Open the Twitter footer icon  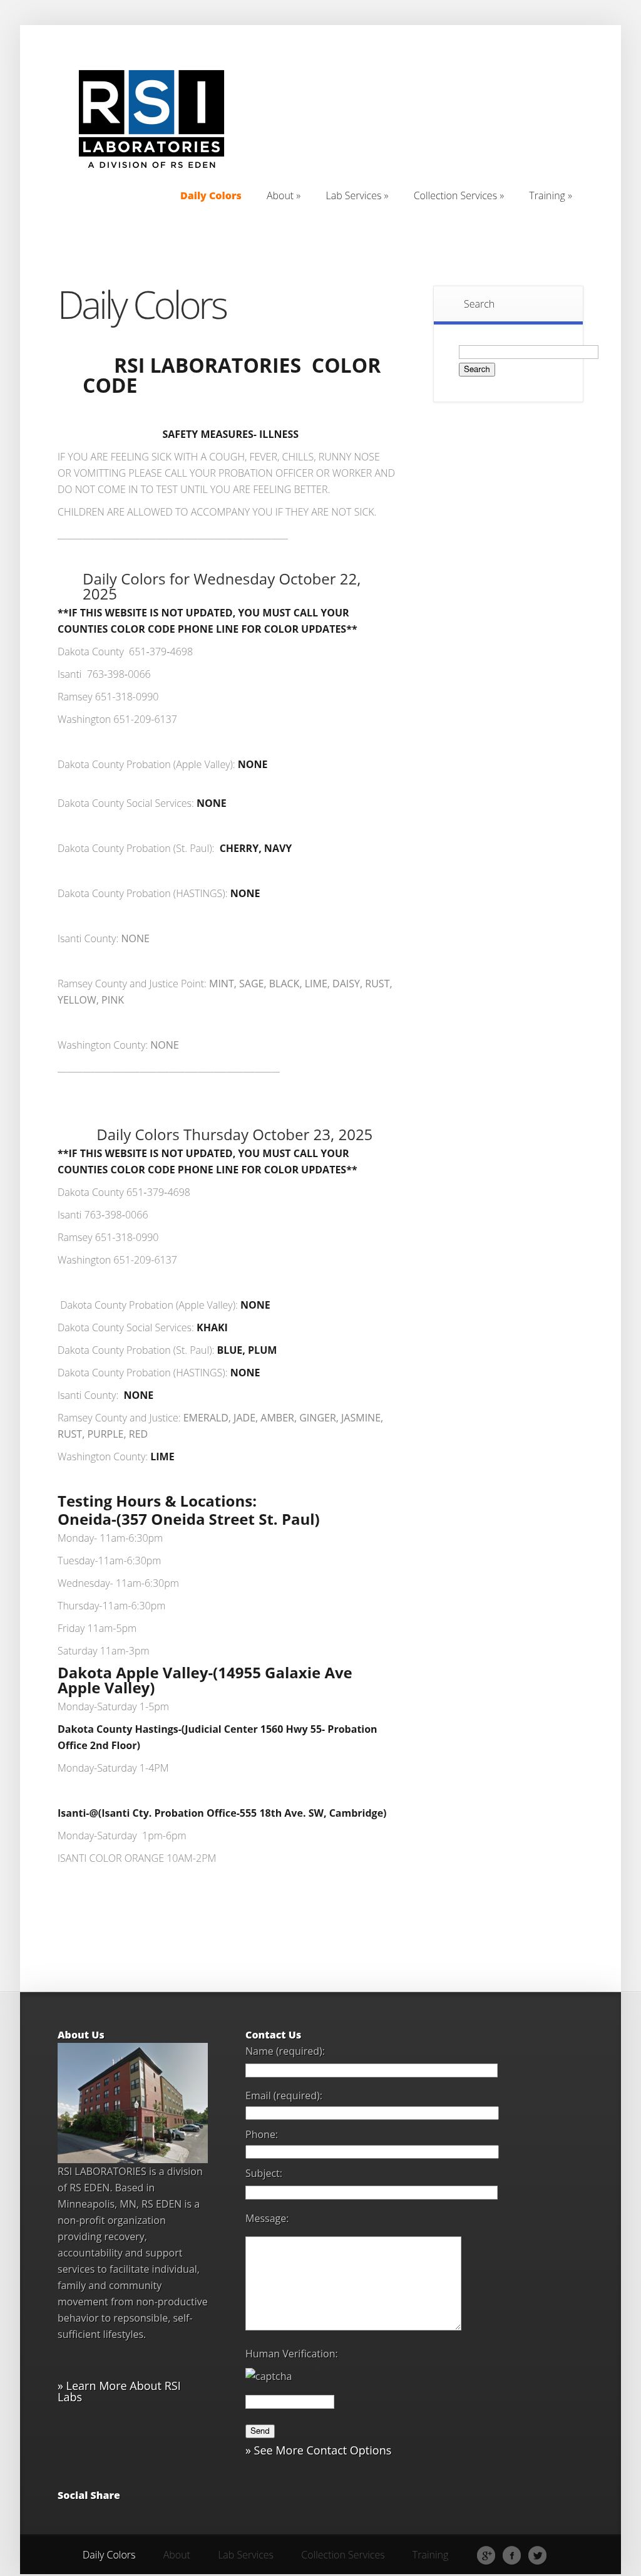(538, 2555)
